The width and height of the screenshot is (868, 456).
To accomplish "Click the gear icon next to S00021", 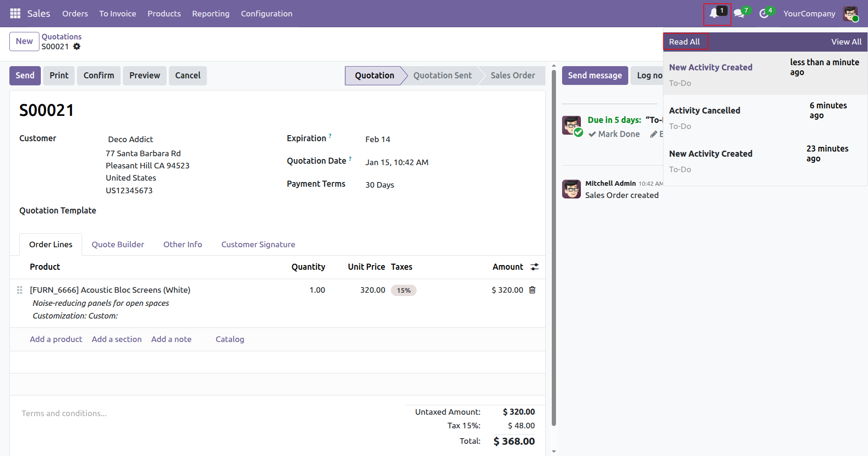I will (77, 46).
